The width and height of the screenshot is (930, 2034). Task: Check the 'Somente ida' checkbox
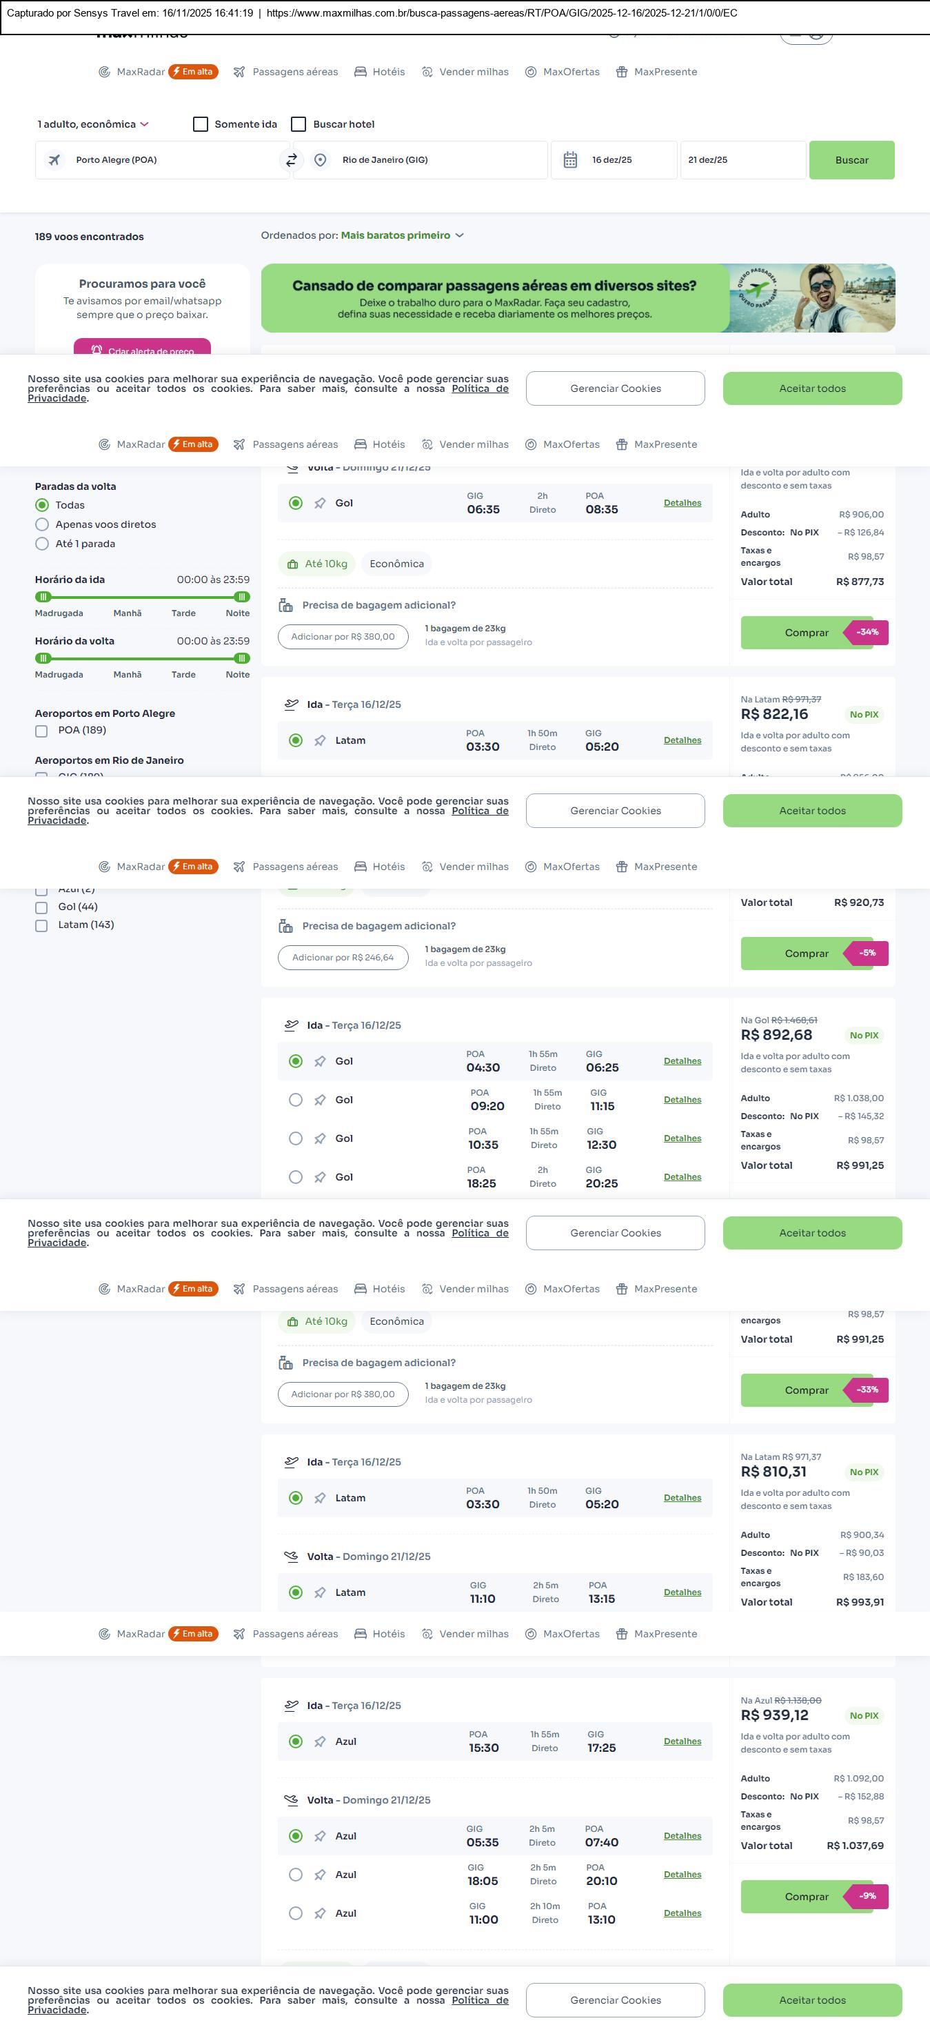(201, 125)
